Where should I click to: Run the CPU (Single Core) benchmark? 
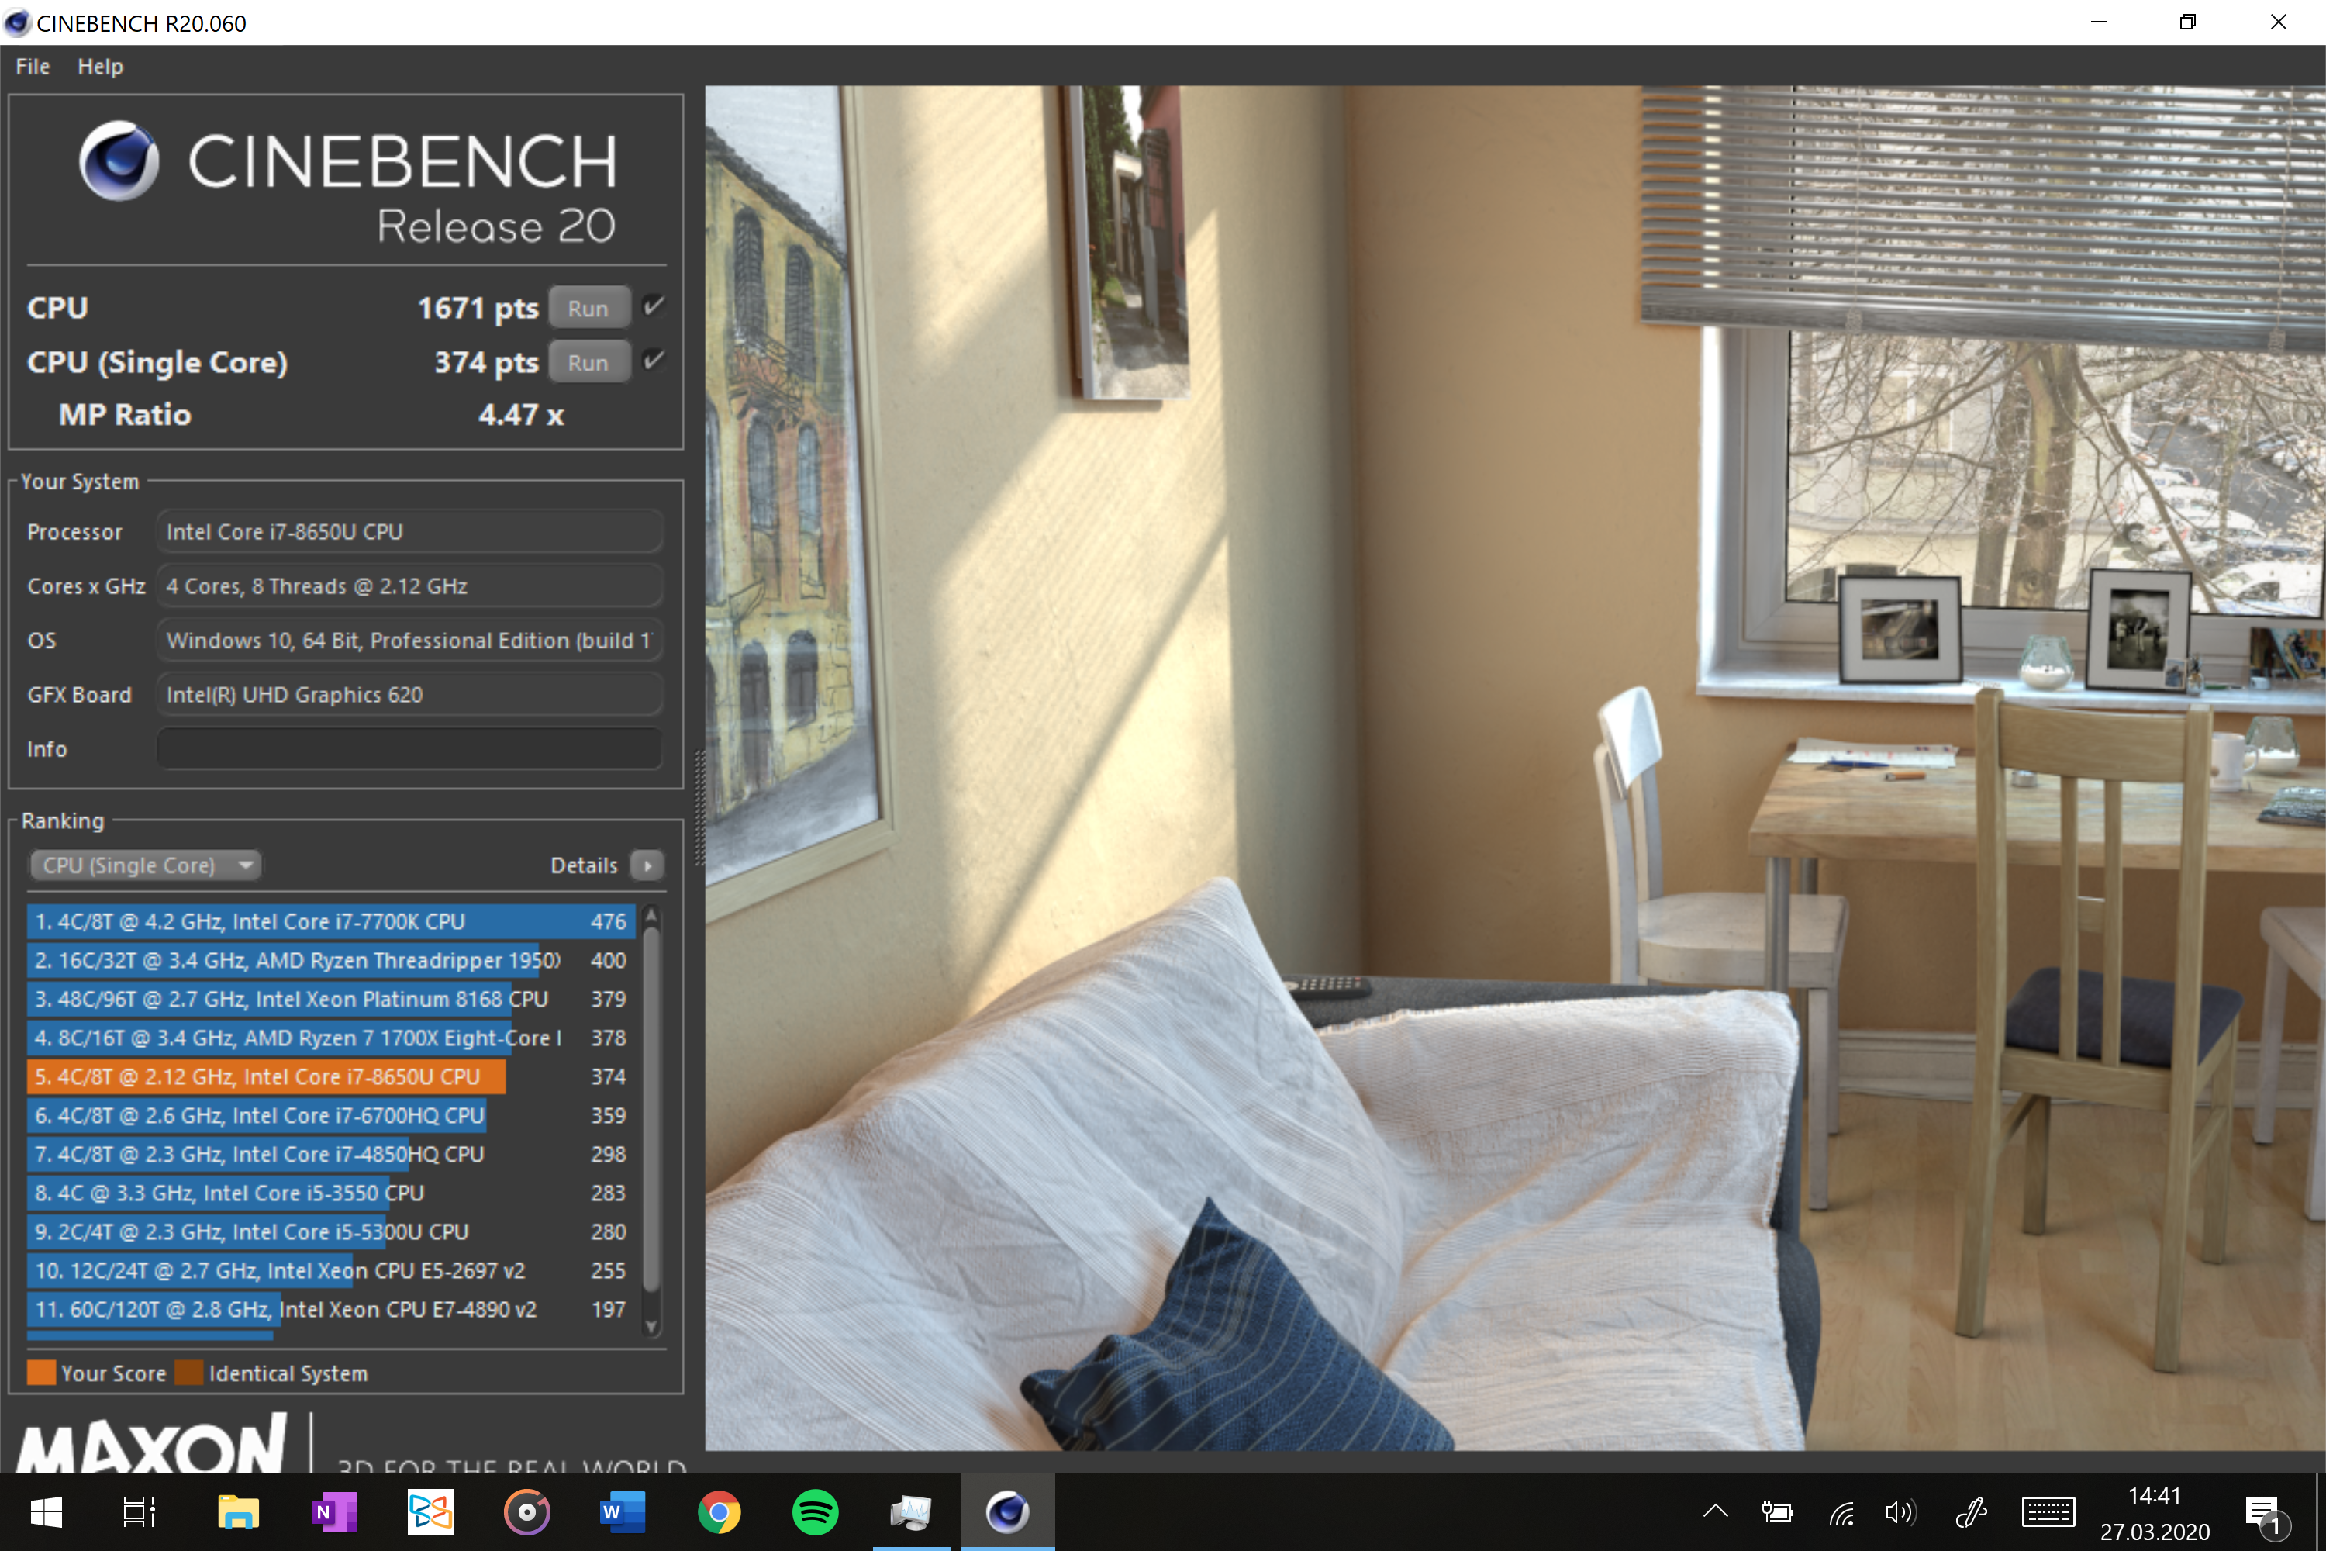point(588,363)
